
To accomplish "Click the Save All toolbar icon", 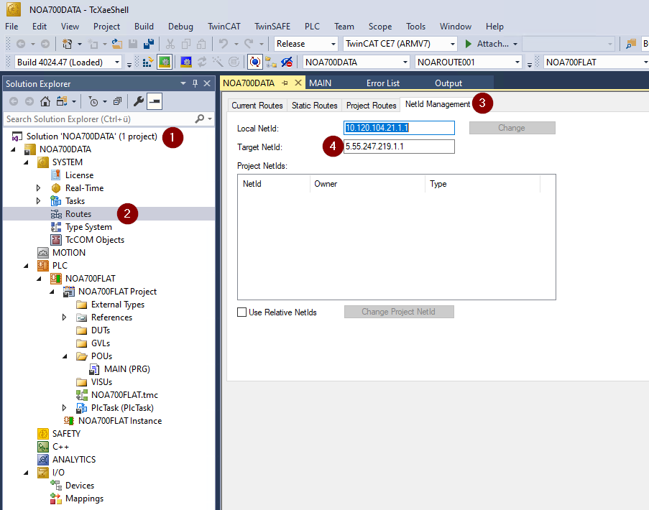I will (x=149, y=44).
